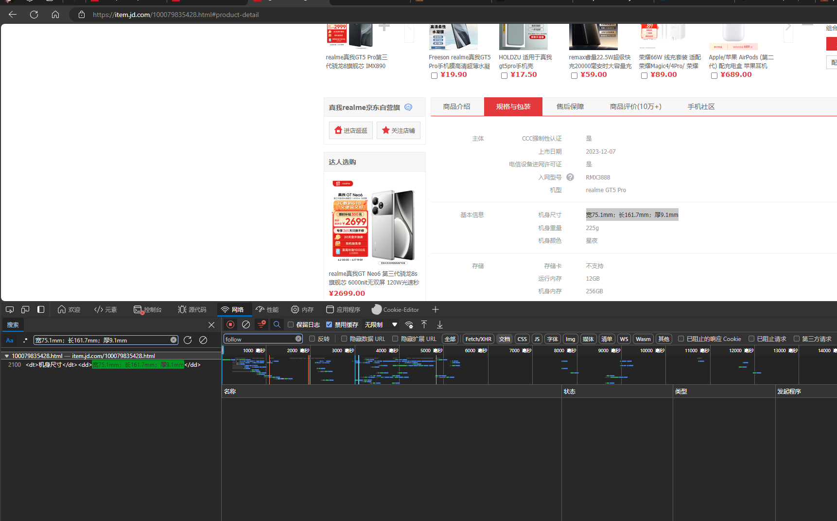
Task: Select the ¥19.90 Freeson film accessory checkbox
Action: pyautogui.click(x=434, y=75)
